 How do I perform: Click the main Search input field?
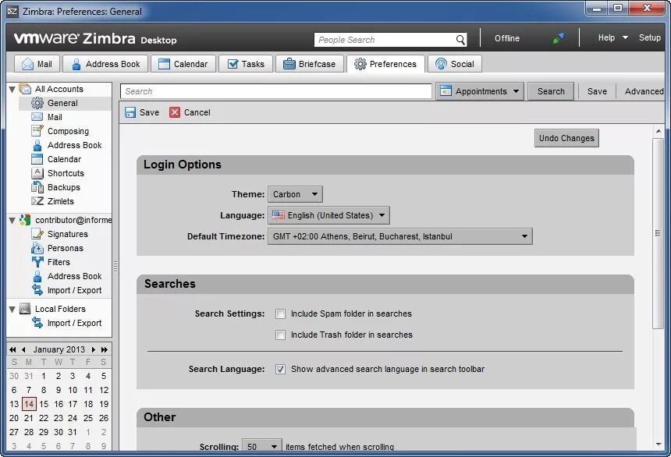click(276, 91)
